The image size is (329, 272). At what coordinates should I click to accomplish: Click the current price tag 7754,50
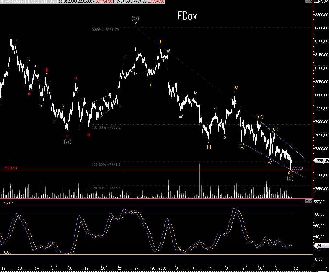[x=322, y=161]
